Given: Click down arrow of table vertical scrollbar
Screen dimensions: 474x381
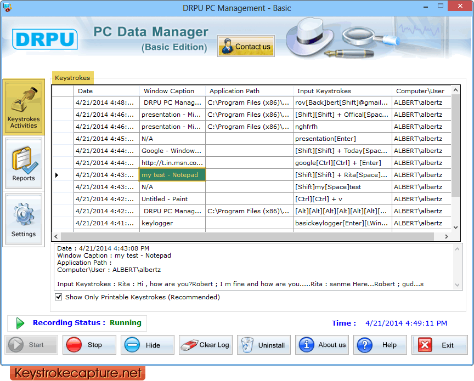Looking at the screenshot, I should (x=455, y=228).
